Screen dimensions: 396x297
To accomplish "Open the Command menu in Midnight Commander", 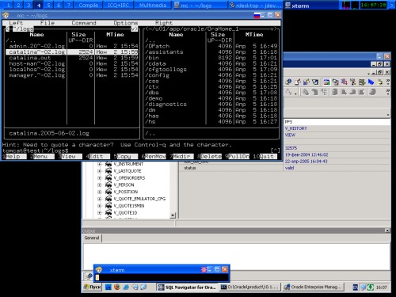I will (84, 23).
